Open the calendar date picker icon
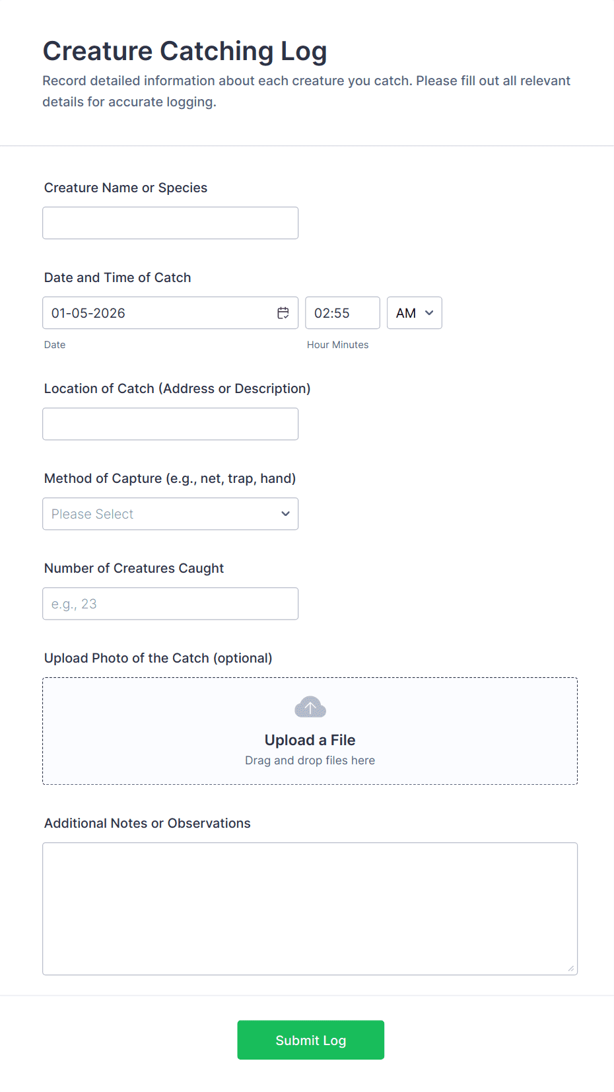This screenshot has width=614, height=1092. (x=283, y=312)
